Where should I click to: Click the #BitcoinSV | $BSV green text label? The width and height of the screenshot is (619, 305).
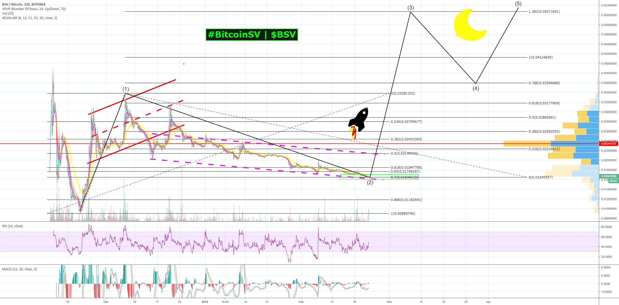click(252, 35)
